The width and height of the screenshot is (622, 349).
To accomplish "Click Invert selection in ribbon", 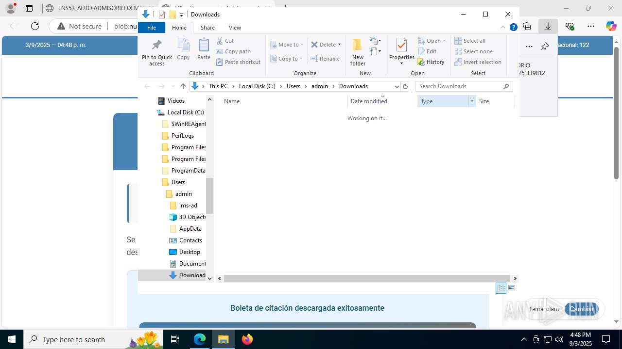I will (478, 62).
